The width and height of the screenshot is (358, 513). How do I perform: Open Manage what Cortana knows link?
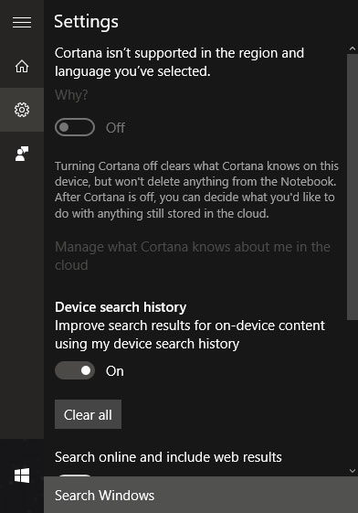(x=193, y=256)
